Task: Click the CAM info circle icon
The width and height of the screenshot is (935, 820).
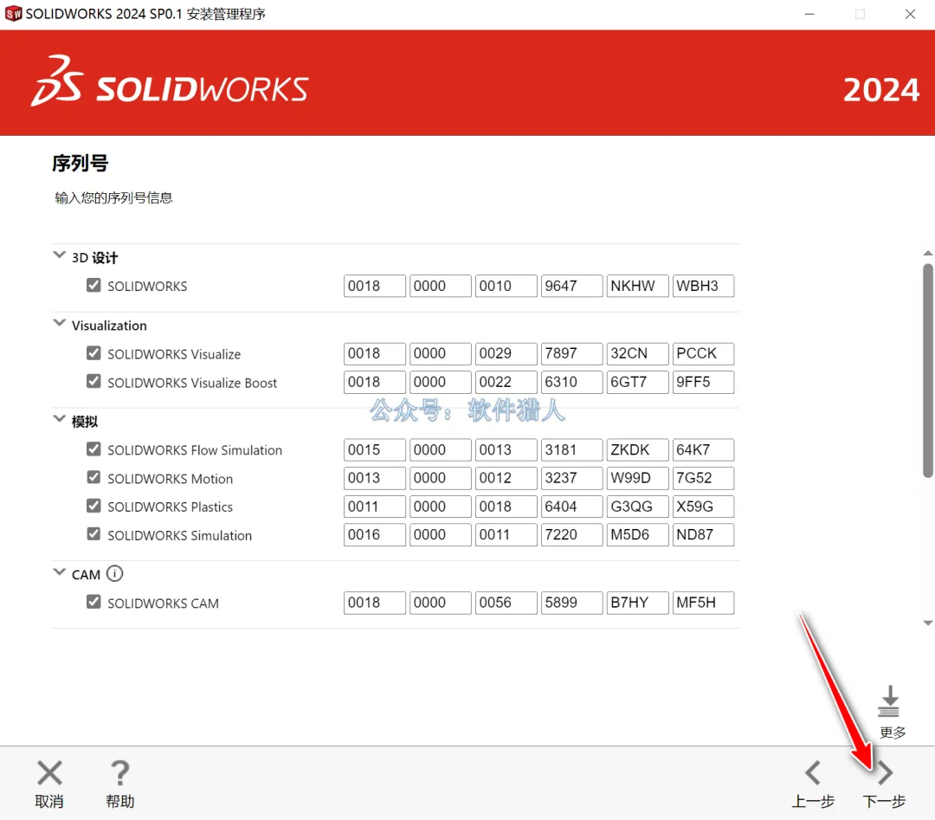Action: 114,574
